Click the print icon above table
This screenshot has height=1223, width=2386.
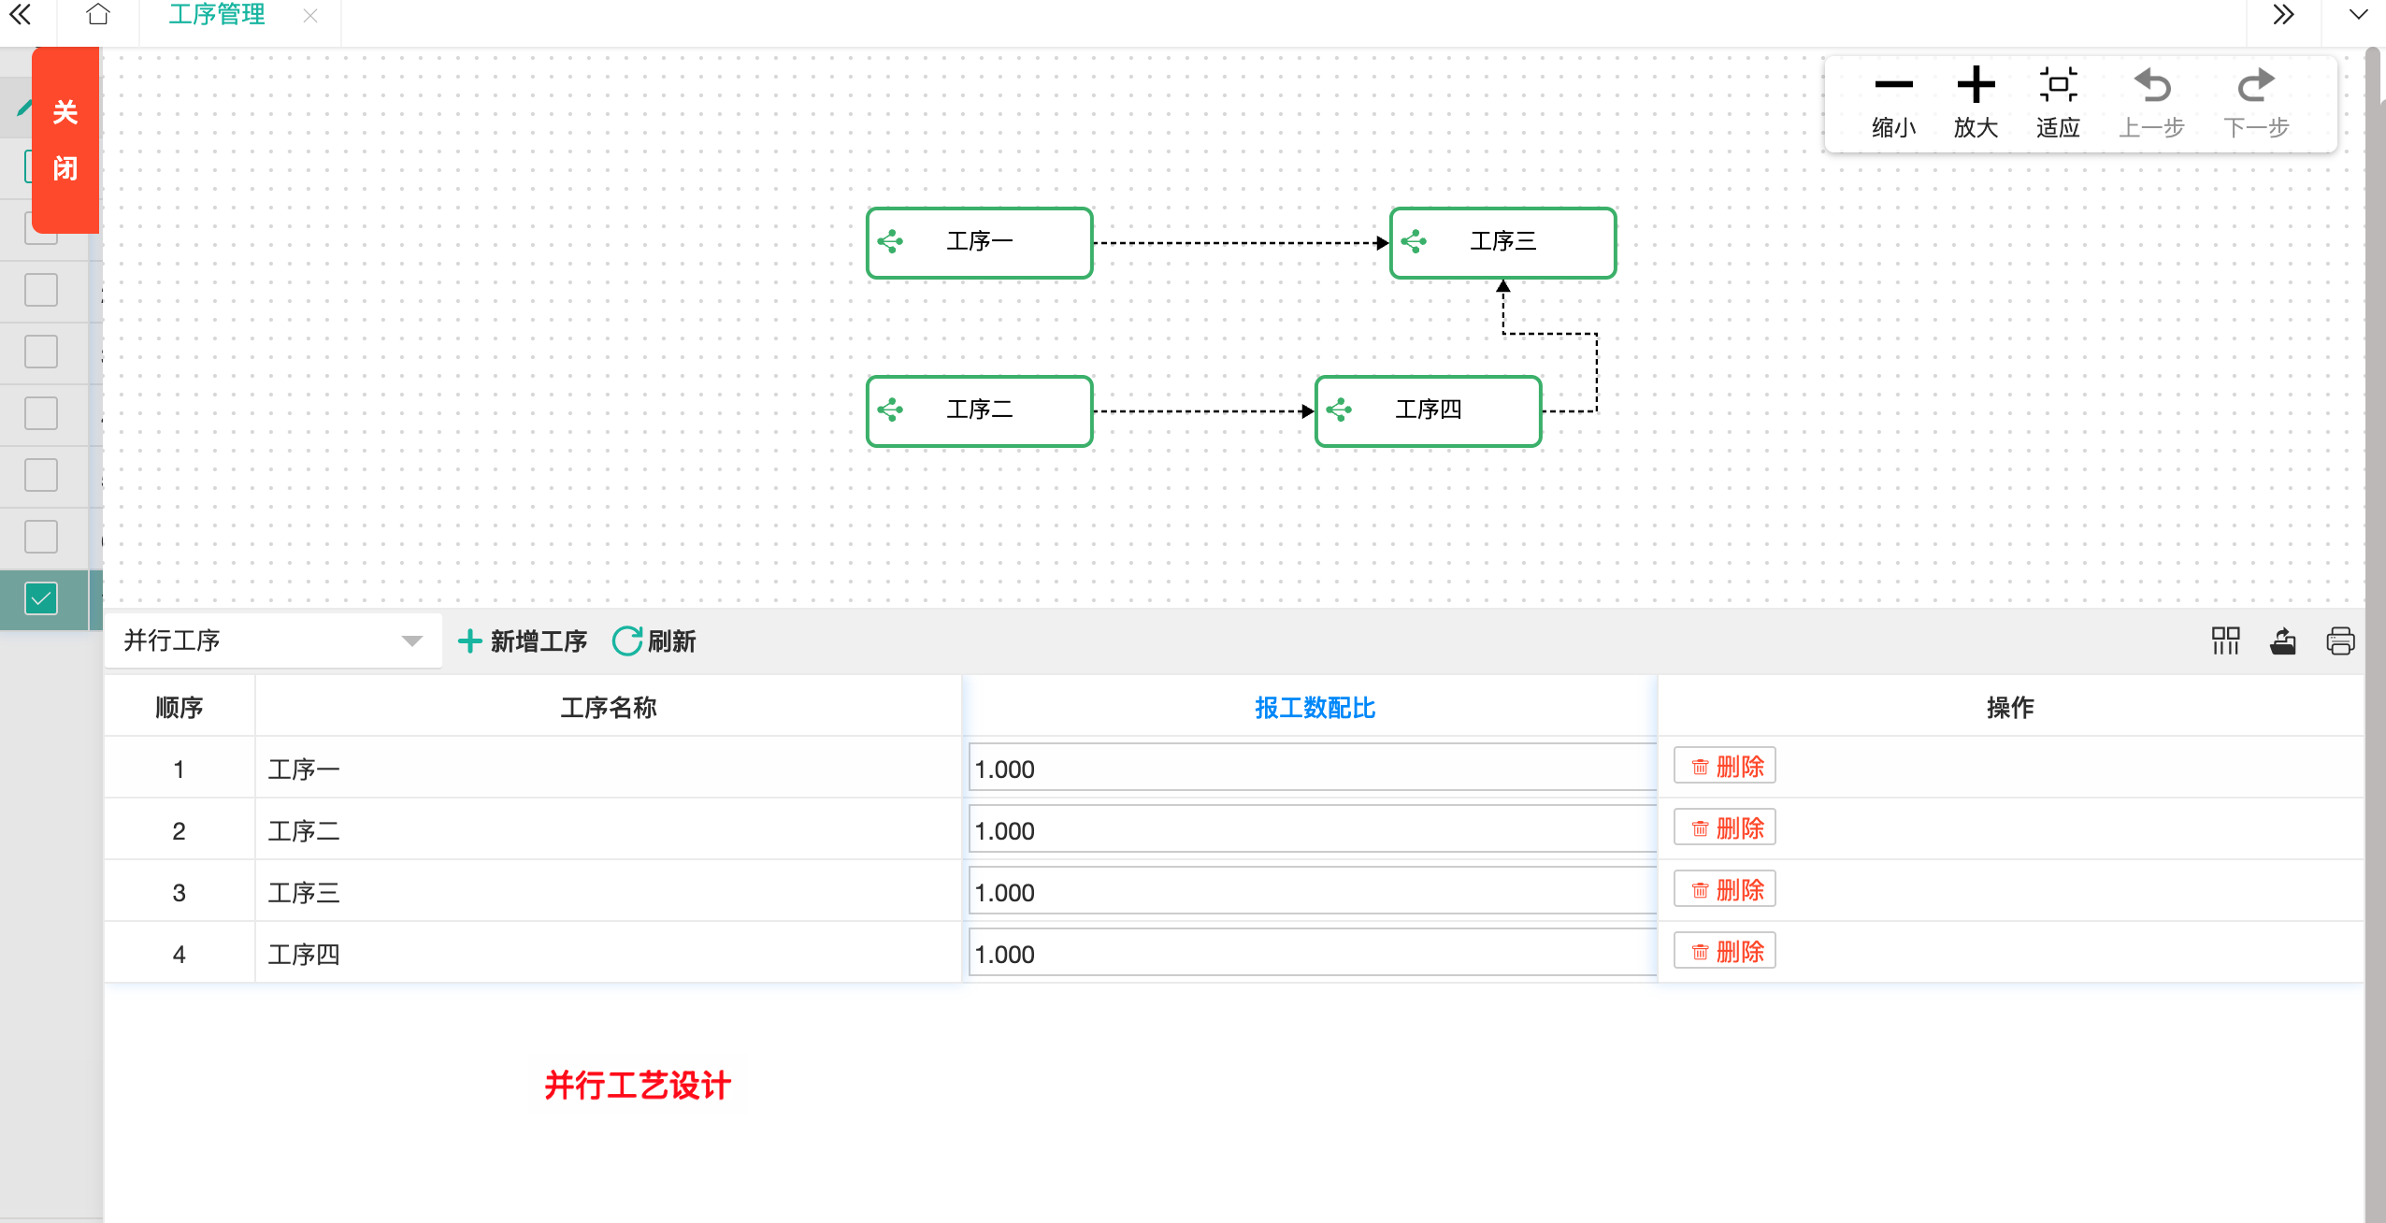[2340, 641]
